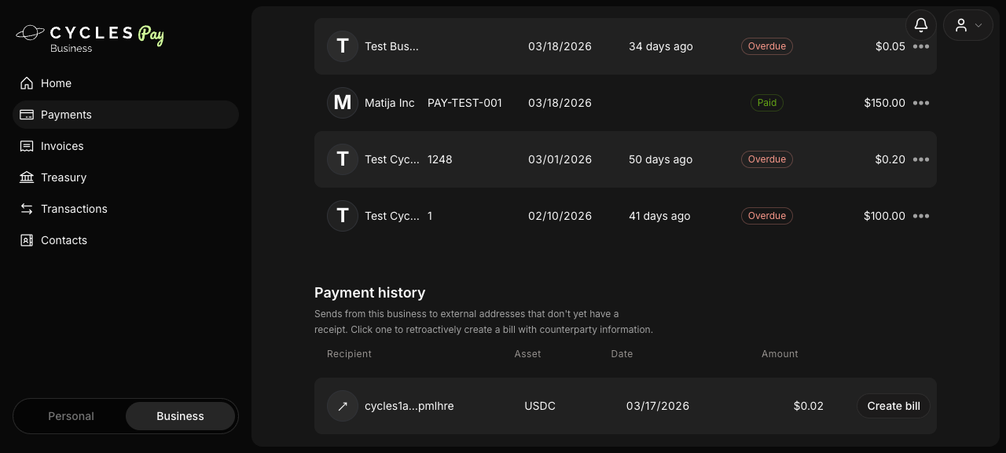Switch to Business mode
Screen dimensions: 1006x453
(x=180, y=416)
